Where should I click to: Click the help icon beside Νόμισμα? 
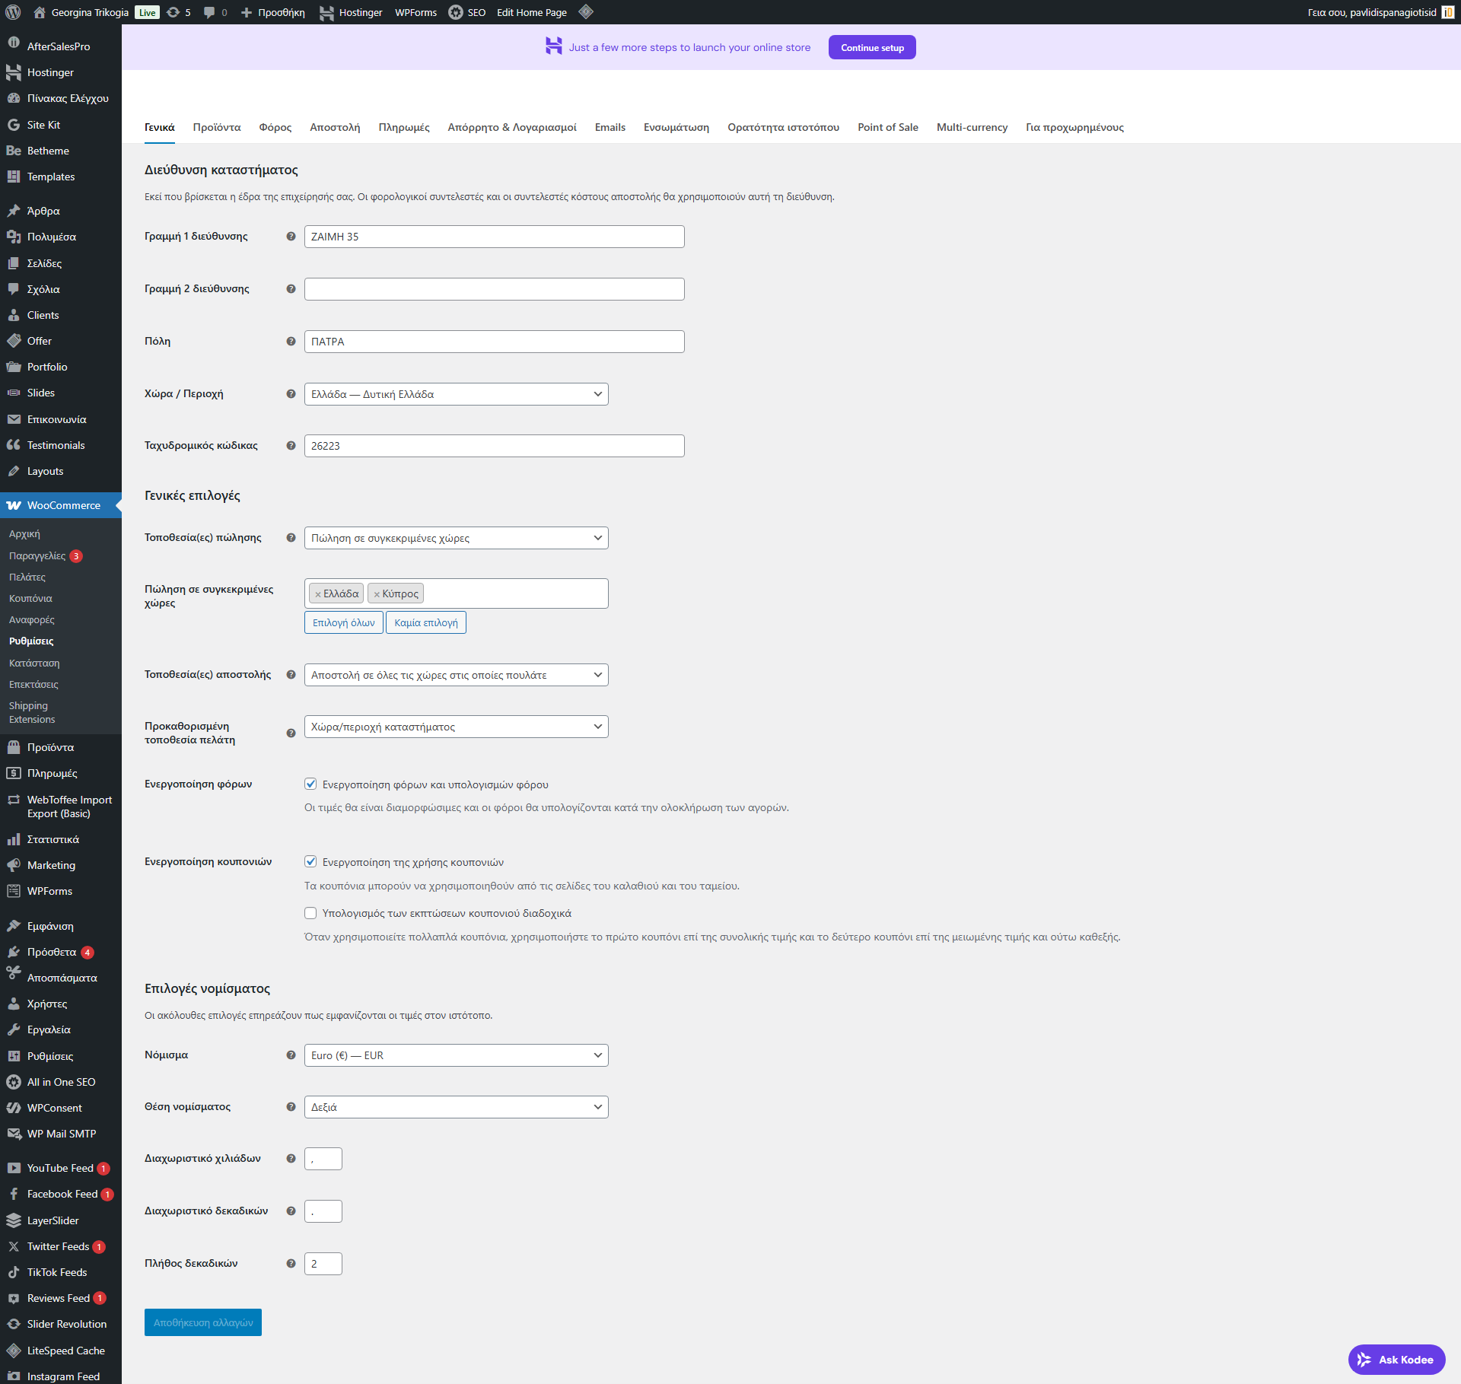291,1055
